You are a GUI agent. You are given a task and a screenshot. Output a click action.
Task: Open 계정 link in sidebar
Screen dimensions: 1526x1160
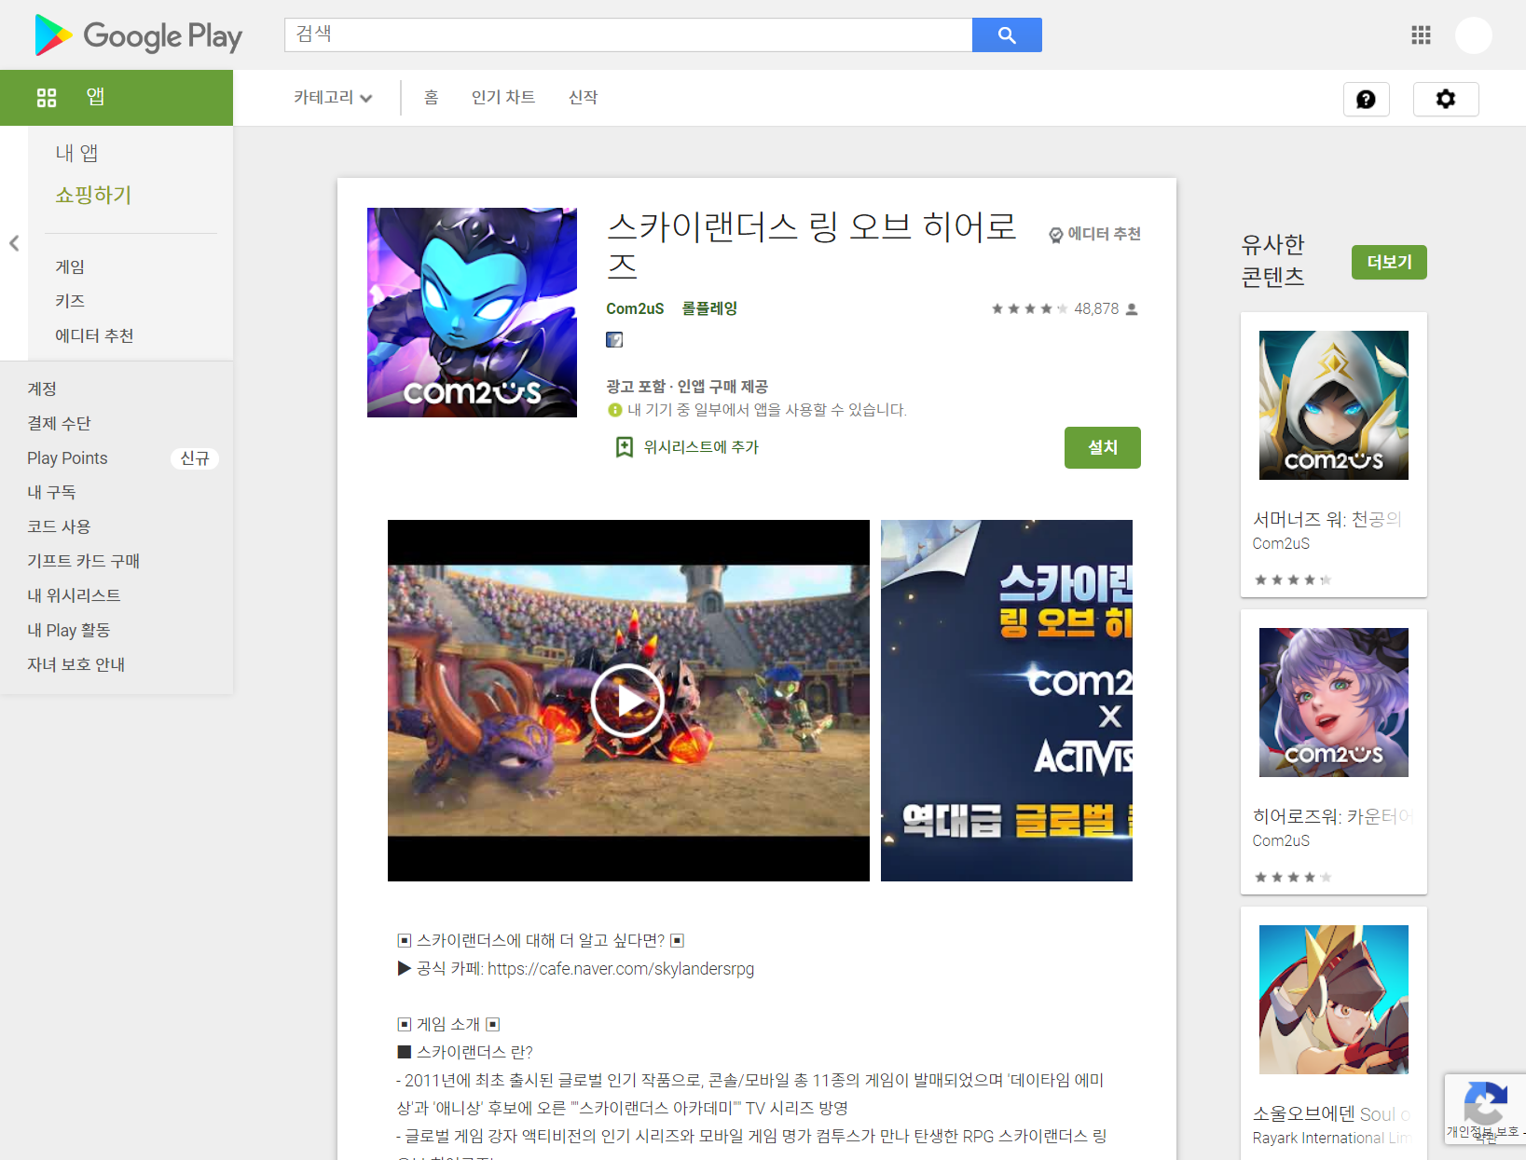[42, 389]
